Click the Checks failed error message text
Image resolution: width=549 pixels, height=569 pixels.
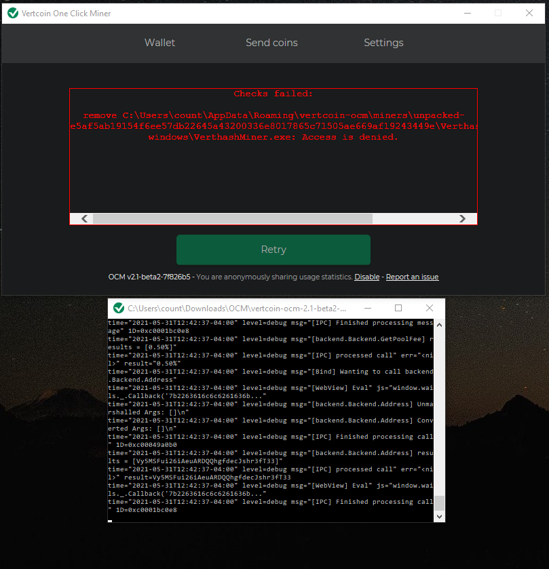coord(272,94)
